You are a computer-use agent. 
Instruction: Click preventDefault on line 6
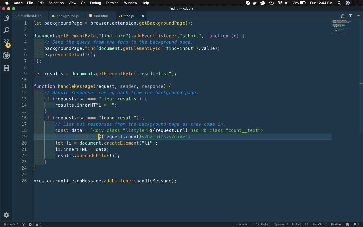pyautogui.click(x=69, y=55)
